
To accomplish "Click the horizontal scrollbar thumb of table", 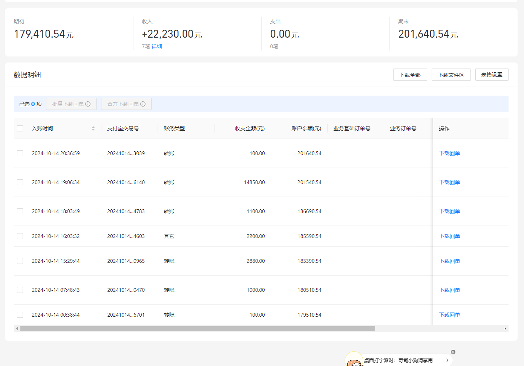I will pos(198,329).
